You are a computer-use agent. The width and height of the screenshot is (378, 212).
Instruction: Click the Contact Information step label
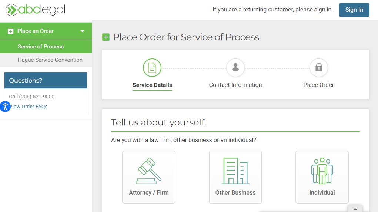235,85
